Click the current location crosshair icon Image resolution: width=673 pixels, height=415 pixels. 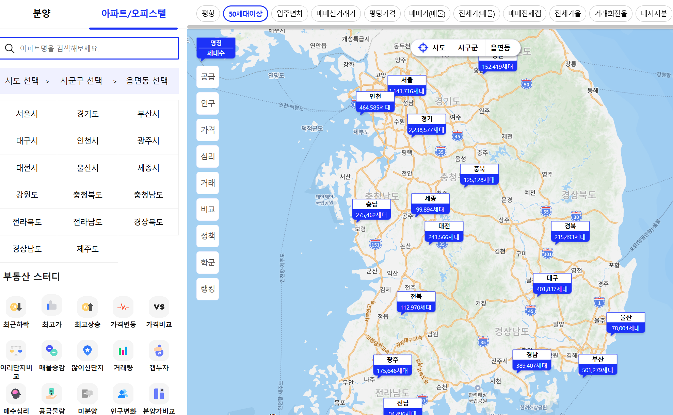(x=423, y=48)
